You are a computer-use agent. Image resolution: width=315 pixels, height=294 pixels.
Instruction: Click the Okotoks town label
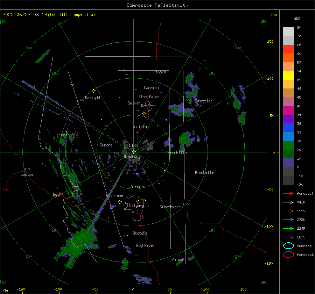pos(140,233)
